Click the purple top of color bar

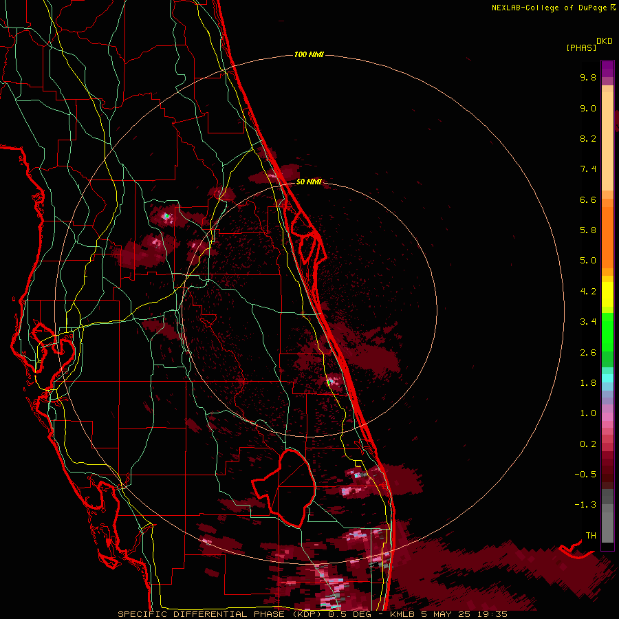tap(607, 69)
